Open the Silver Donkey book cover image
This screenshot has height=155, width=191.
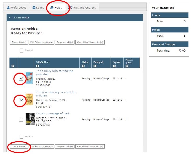coord(29,100)
